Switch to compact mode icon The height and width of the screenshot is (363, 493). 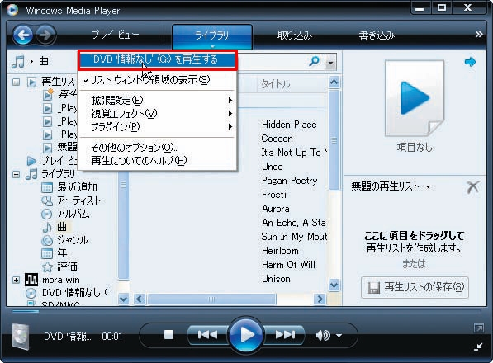point(478,346)
